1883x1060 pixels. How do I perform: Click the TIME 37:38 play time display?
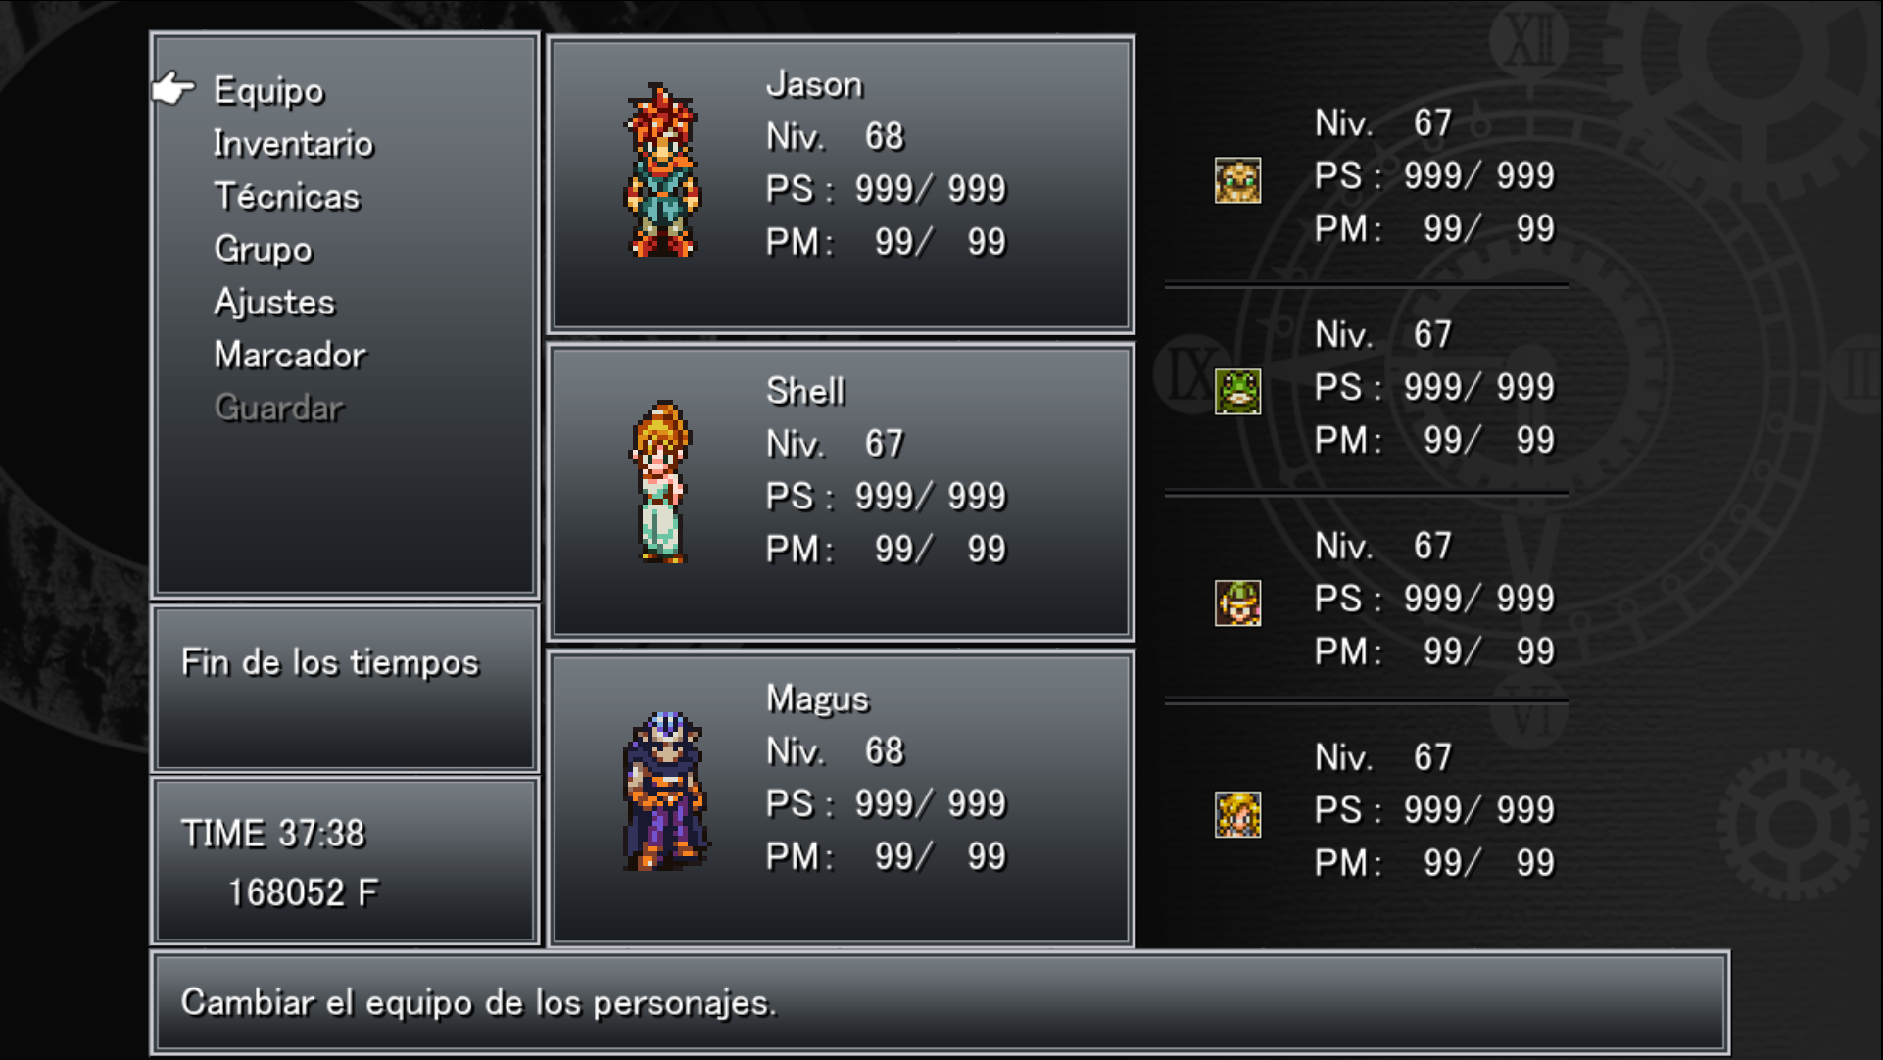[273, 834]
